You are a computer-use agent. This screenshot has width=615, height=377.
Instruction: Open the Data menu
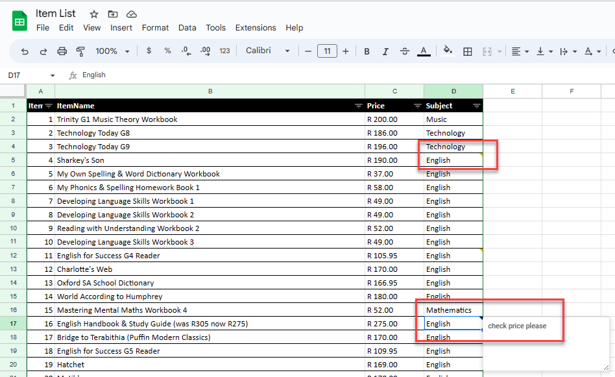pos(187,27)
